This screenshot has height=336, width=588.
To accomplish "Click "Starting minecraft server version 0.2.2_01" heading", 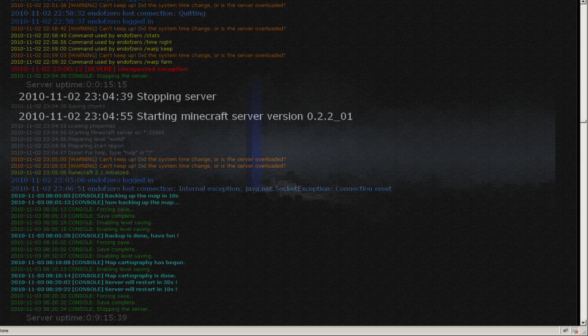I will (x=186, y=117).
